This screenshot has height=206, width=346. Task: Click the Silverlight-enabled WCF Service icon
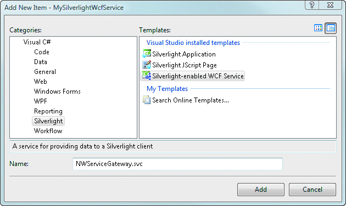(147, 76)
